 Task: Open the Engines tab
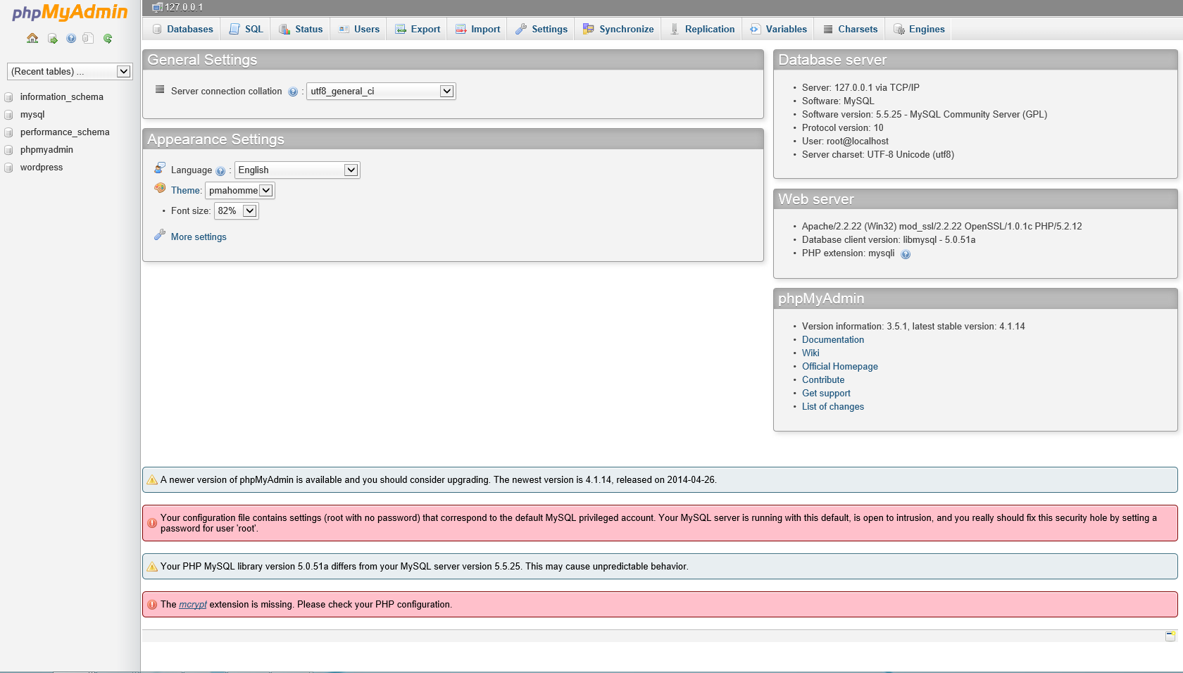coord(919,29)
